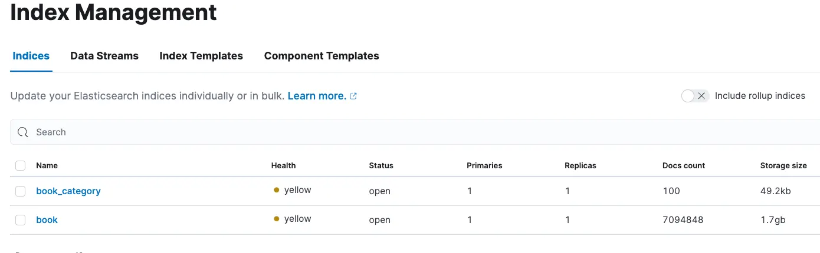
Task: Click the search magnifier icon
Action: coord(23,132)
